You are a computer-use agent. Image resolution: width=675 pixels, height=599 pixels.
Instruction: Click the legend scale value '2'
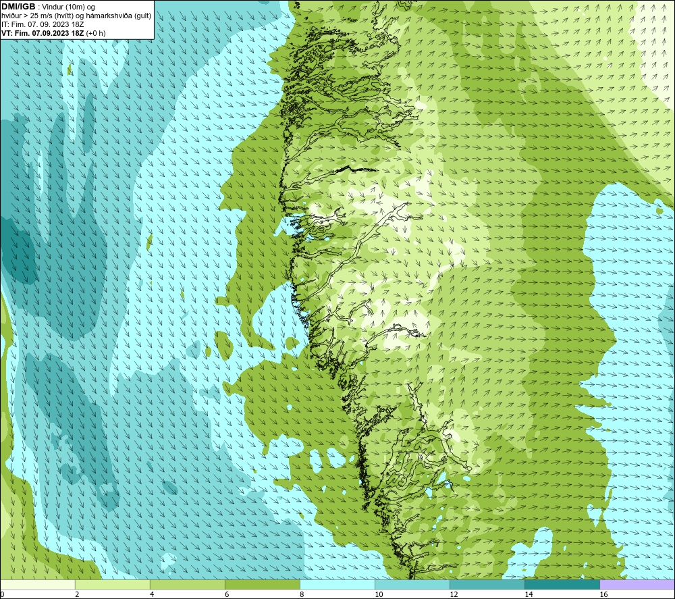tap(77, 594)
